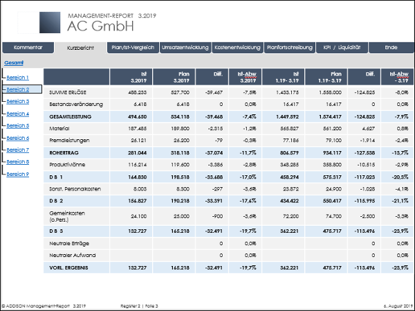Select the D B 3 row label

click(56, 231)
